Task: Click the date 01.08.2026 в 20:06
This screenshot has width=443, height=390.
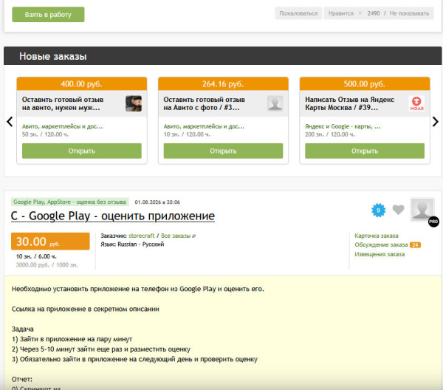Action: point(157,202)
